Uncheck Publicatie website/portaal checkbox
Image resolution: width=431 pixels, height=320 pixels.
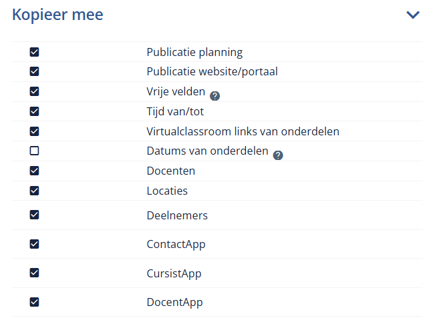pyautogui.click(x=34, y=71)
